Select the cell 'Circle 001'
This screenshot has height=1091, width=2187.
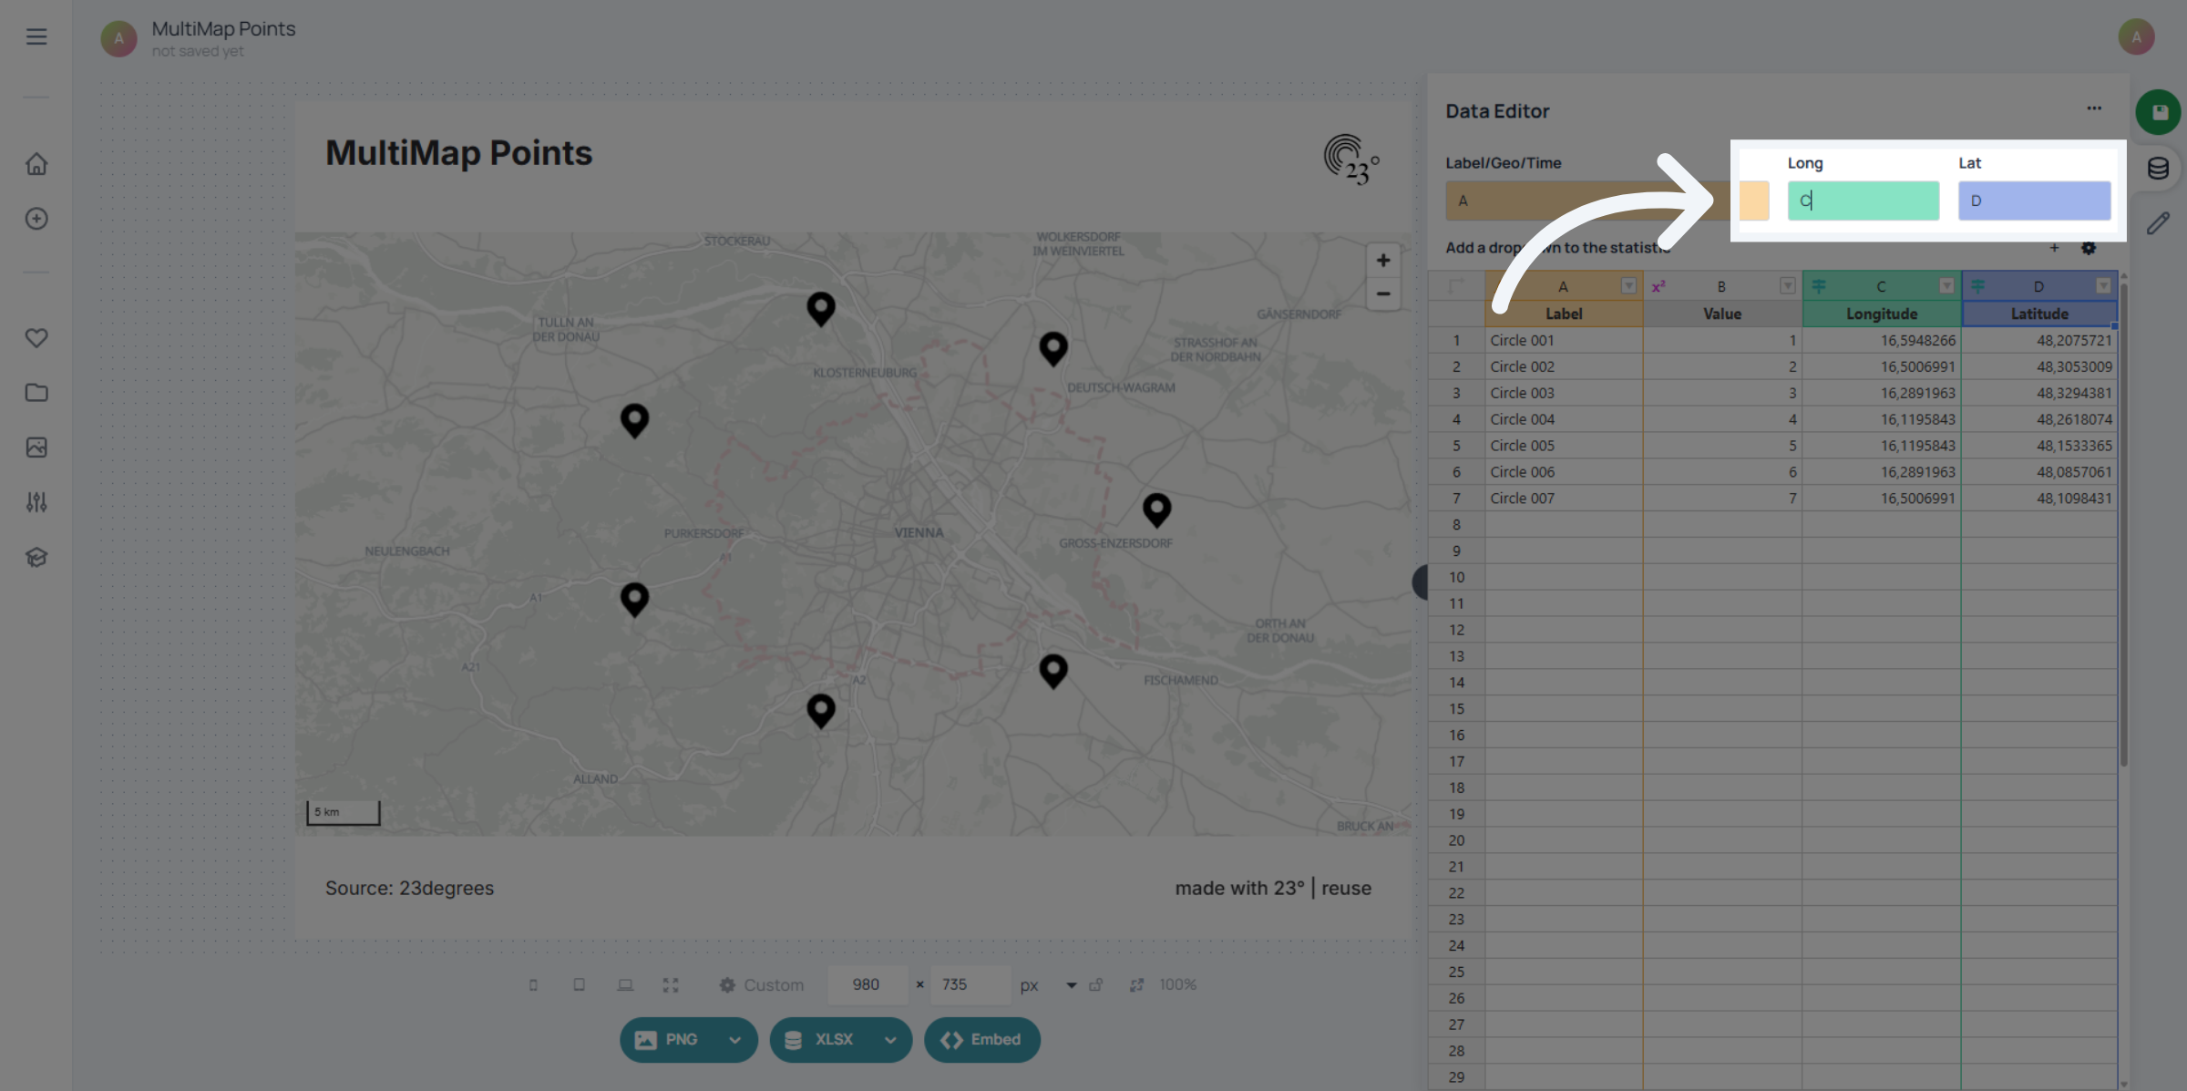pos(1564,340)
